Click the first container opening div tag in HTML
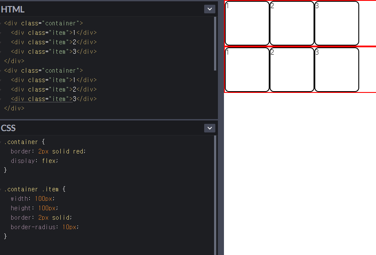 point(44,23)
